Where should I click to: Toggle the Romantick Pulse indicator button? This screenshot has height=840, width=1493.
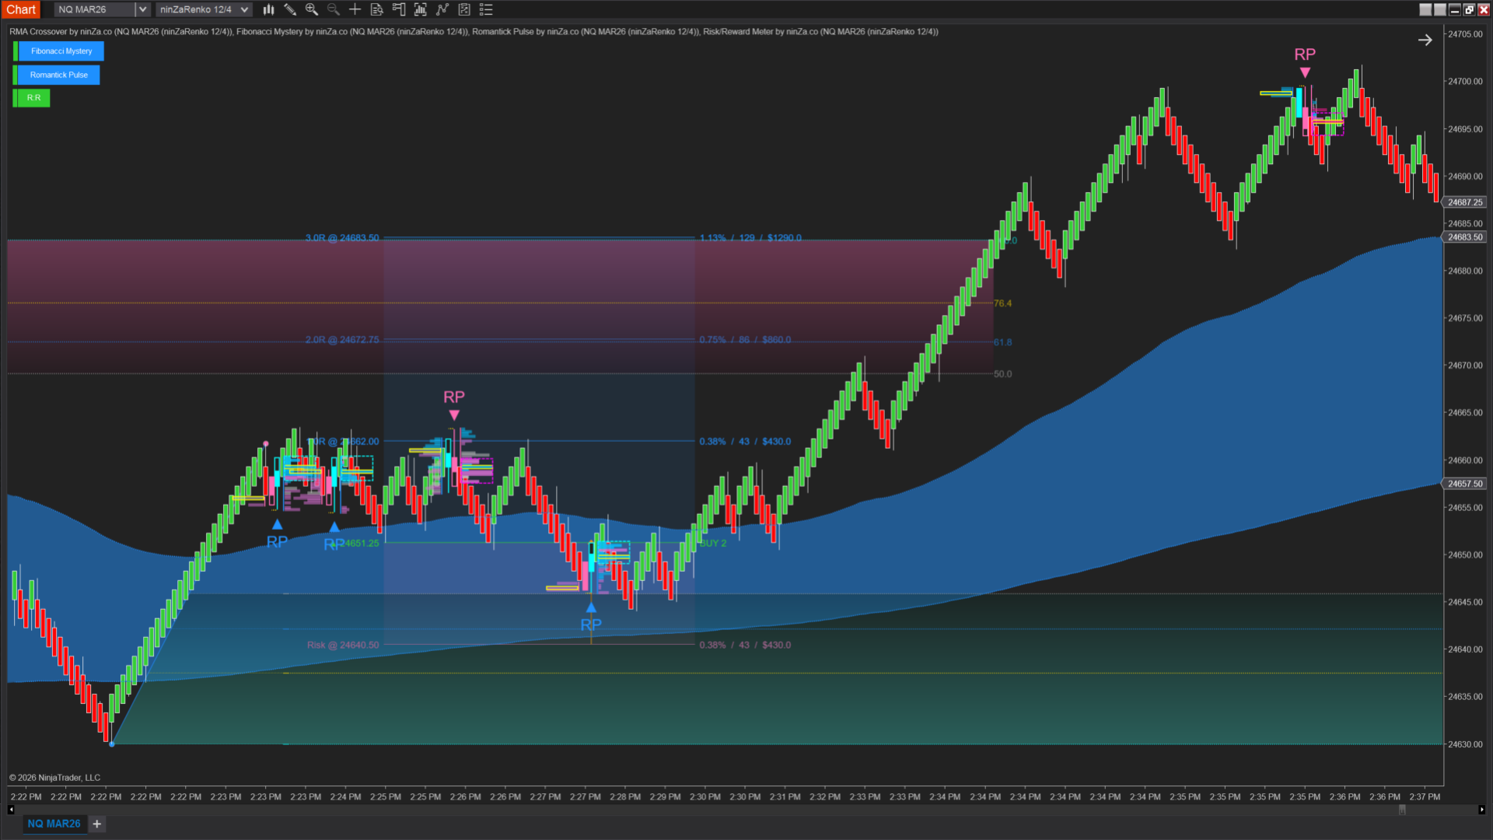tap(58, 75)
